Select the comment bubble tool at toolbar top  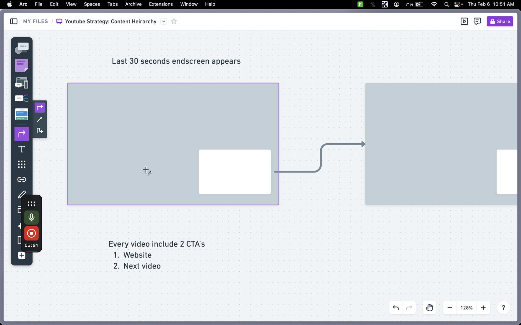[21, 48]
